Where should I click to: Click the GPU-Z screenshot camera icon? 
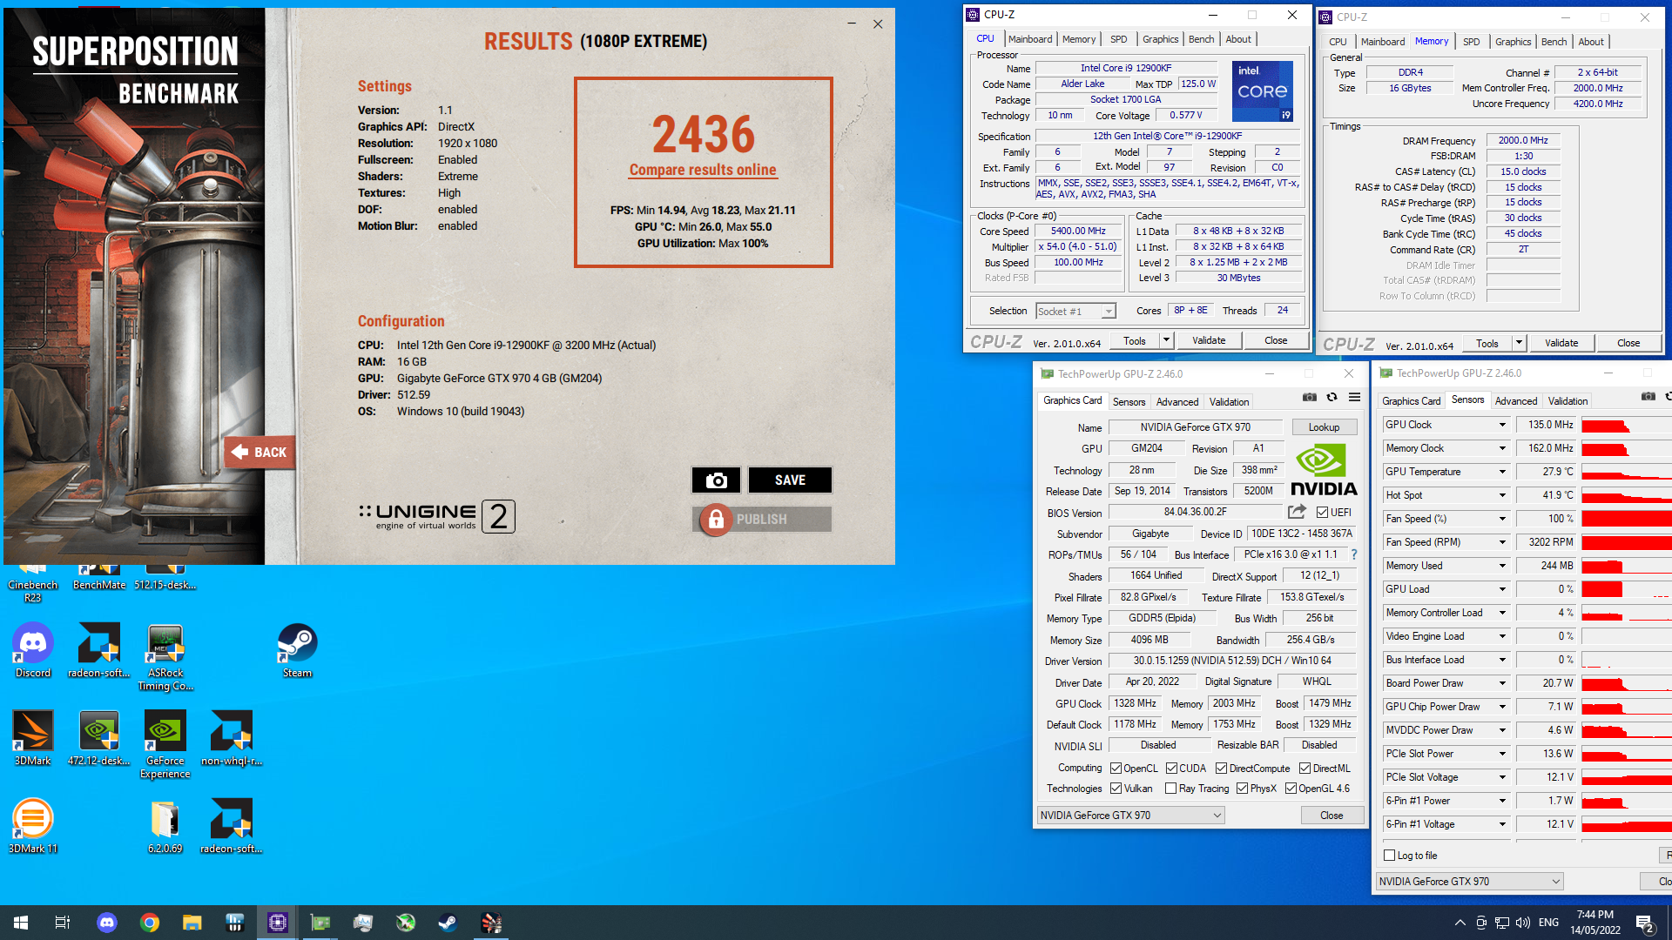pos(1309,397)
